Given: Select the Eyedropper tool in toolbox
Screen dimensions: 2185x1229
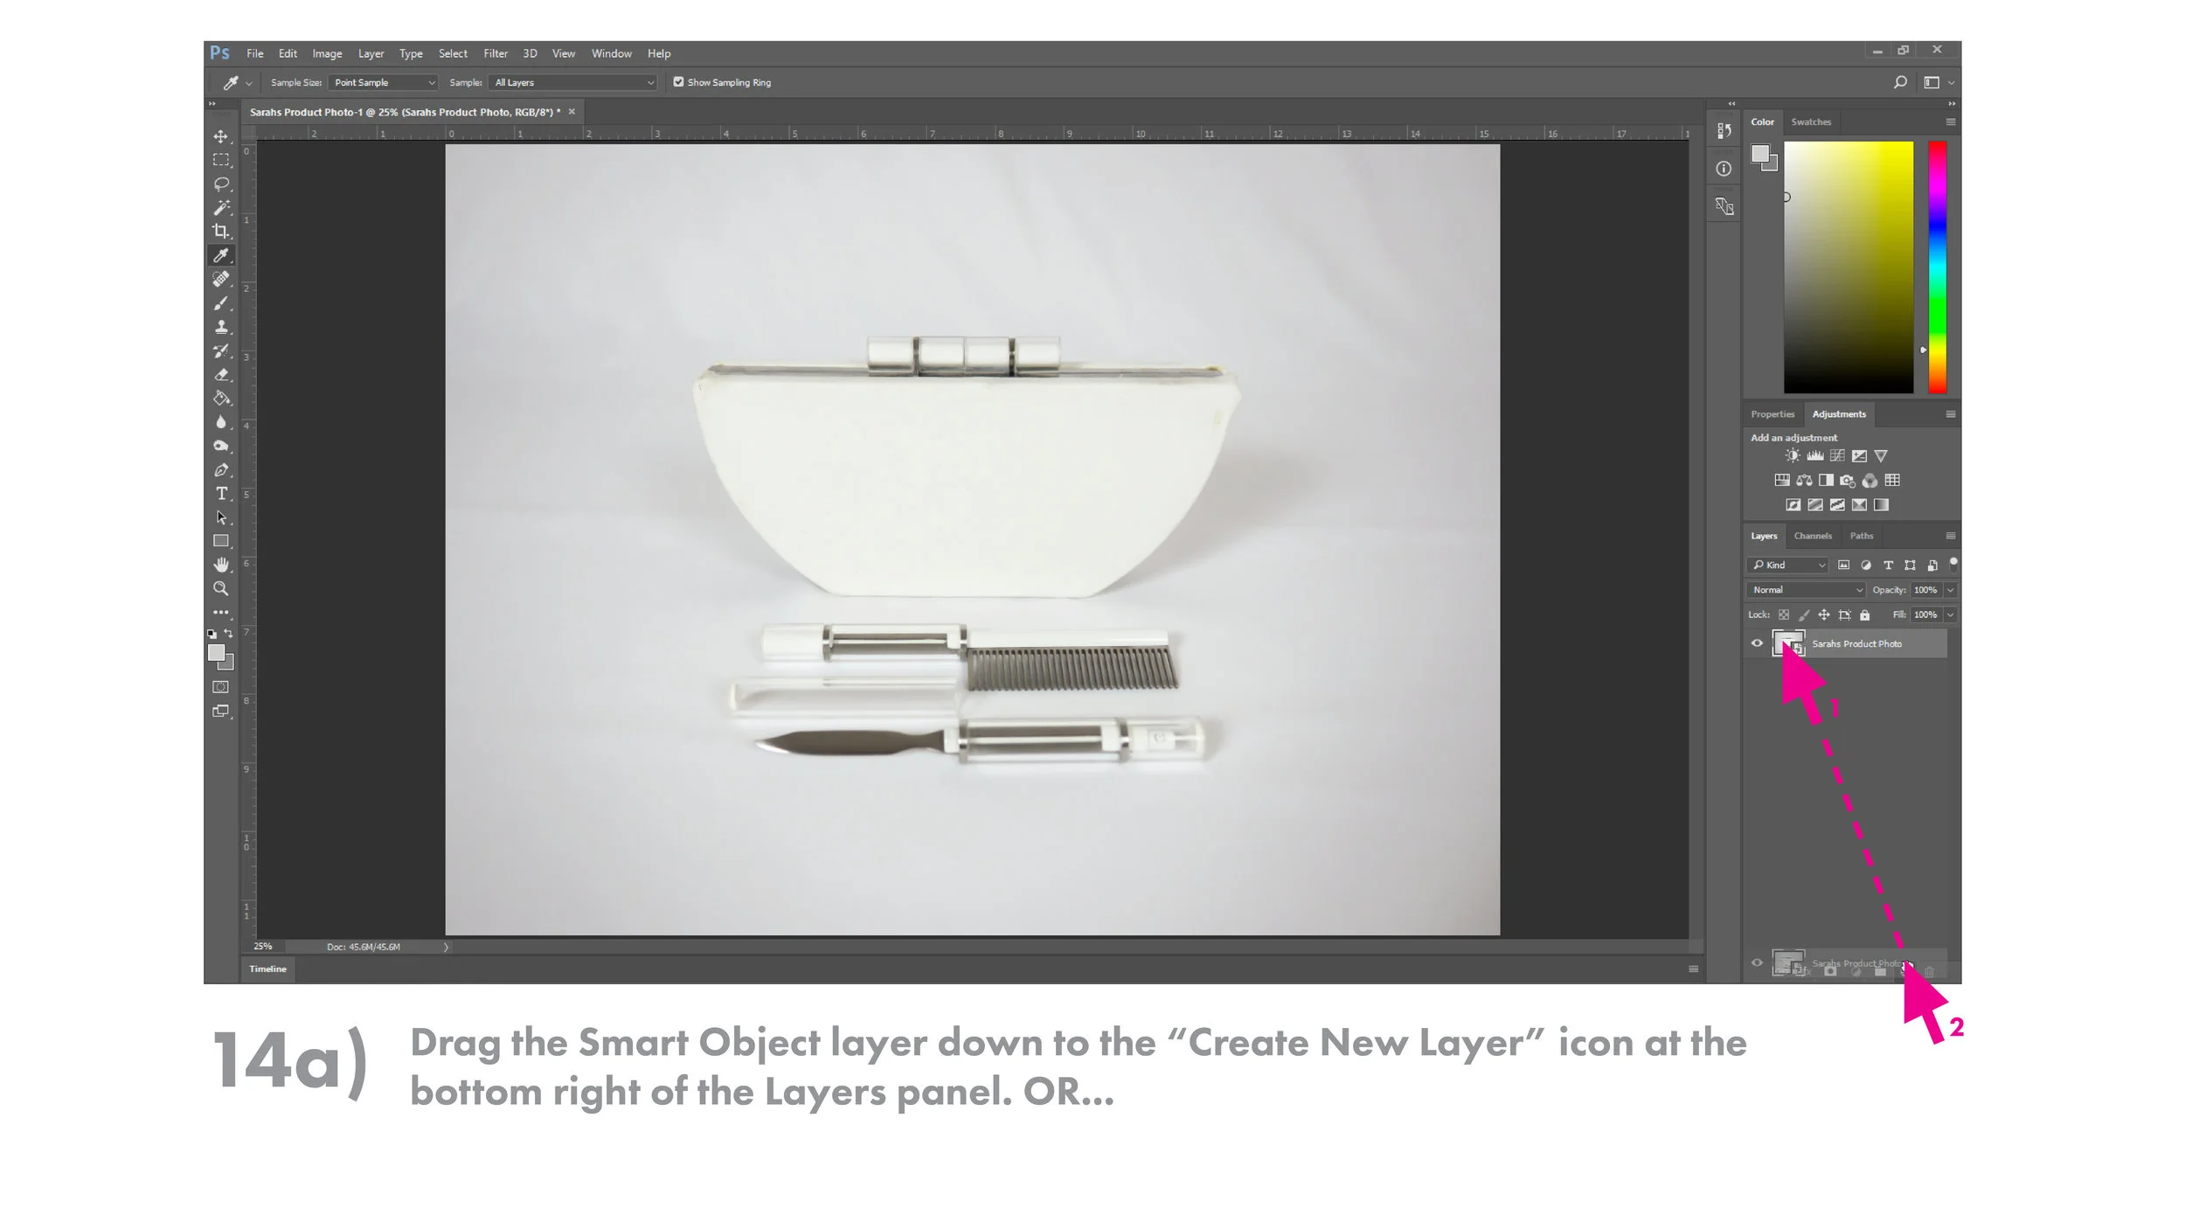Looking at the screenshot, I should click(x=221, y=255).
